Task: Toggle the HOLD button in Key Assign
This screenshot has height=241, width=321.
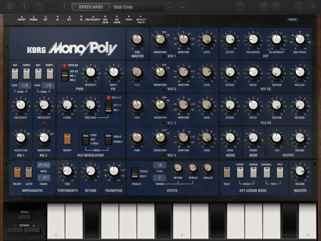Action: pos(227,172)
